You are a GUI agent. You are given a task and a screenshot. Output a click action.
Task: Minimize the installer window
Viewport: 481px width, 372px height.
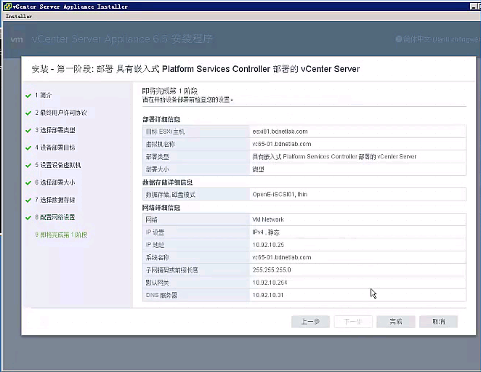tap(474, 7)
